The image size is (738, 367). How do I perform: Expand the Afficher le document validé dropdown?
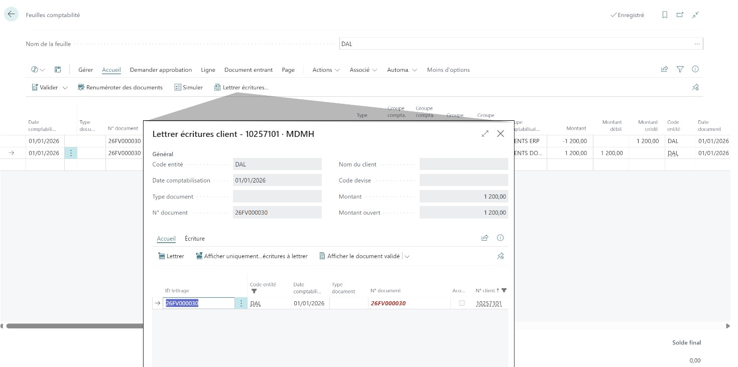click(x=407, y=257)
